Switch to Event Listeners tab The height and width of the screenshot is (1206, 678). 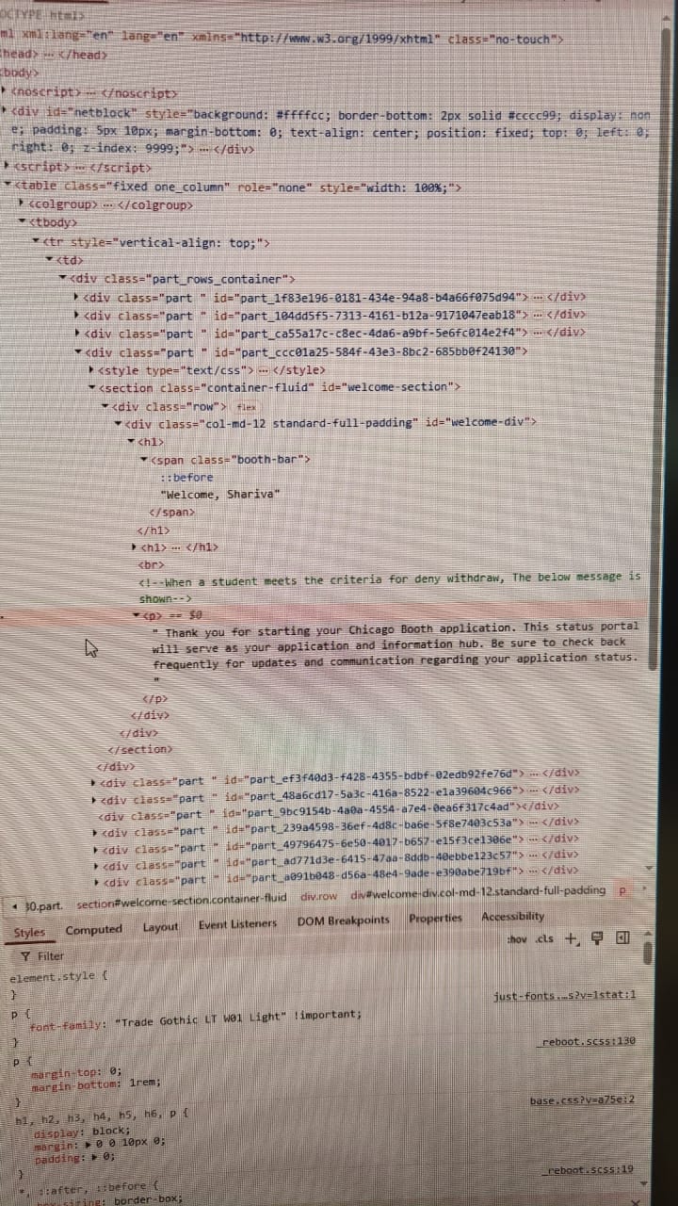point(237,924)
